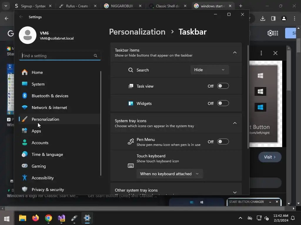Switch to Classic Shell browser tab
The image size is (301, 225).
pos(168,6)
